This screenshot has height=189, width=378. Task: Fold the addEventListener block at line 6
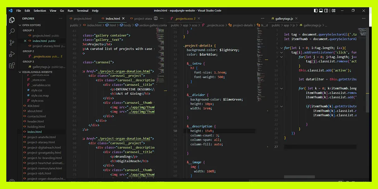click(282, 53)
